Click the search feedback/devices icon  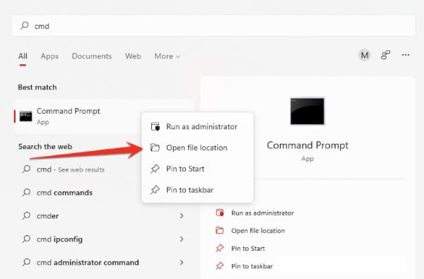pyautogui.click(x=385, y=55)
